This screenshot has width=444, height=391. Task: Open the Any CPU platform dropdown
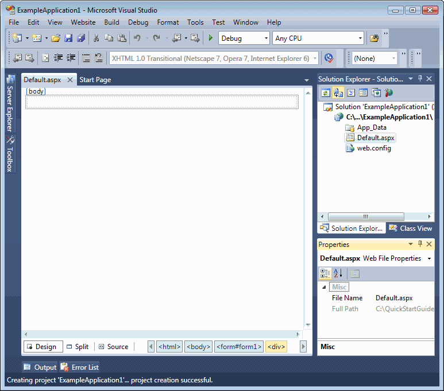pyautogui.click(x=318, y=38)
